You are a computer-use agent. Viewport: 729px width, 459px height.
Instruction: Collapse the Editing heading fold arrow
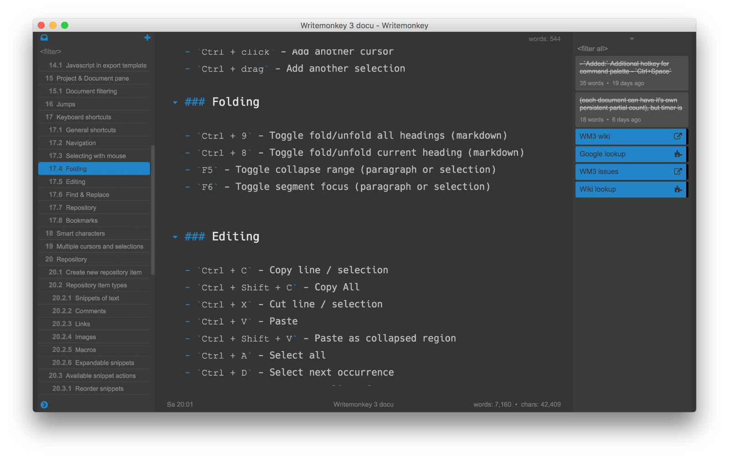pyautogui.click(x=175, y=237)
